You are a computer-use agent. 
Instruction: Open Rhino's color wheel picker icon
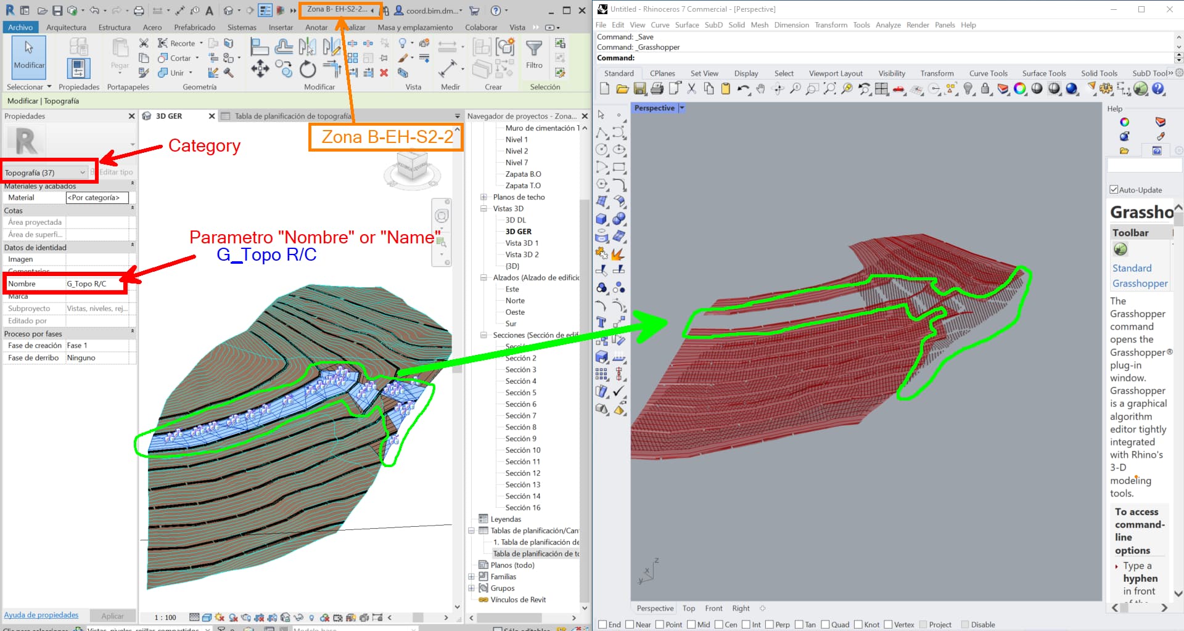tap(1020, 89)
